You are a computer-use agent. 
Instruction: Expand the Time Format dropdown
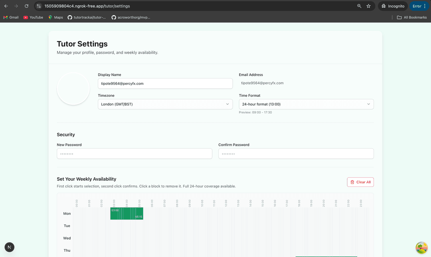306,104
